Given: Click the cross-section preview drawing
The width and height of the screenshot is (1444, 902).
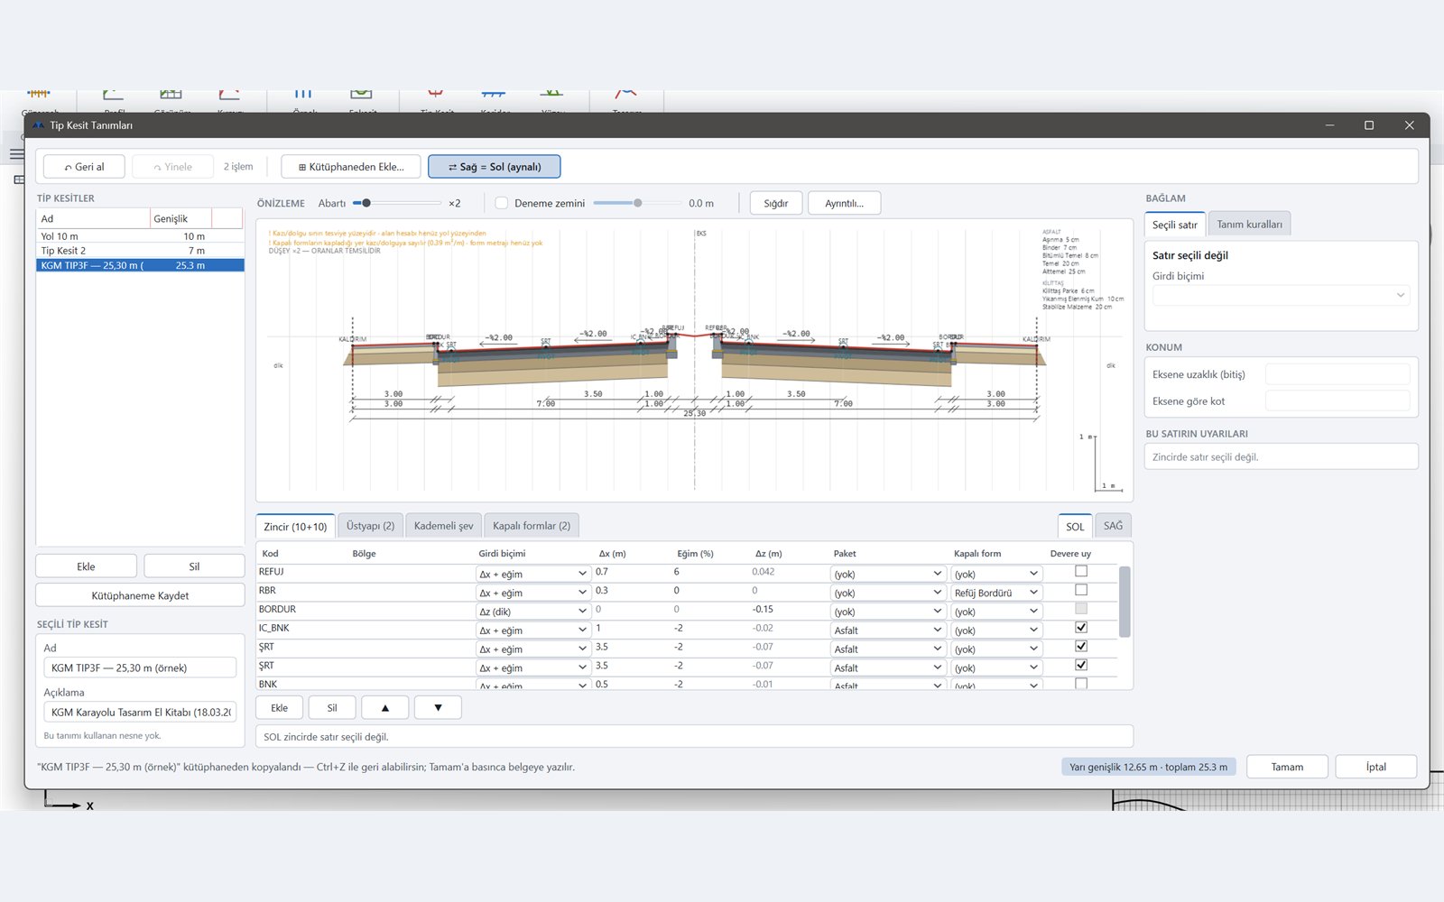Looking at the screenshot, I should 694,360.
